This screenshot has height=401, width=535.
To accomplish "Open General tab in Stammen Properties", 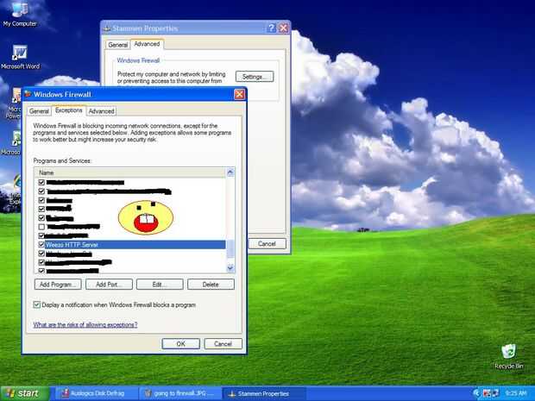I will click(117, 45).
